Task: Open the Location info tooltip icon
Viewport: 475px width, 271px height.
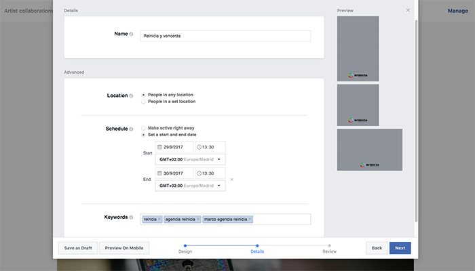Action: point(131,96)
